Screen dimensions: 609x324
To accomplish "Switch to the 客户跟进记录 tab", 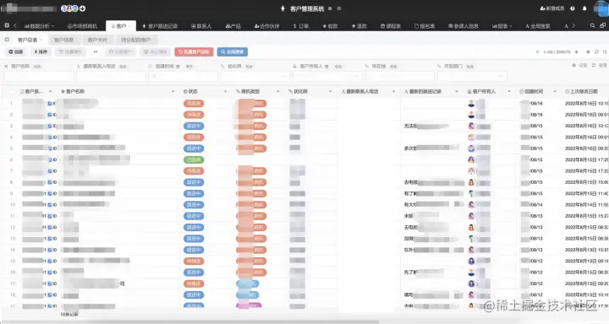I will (x=160, y=26).
